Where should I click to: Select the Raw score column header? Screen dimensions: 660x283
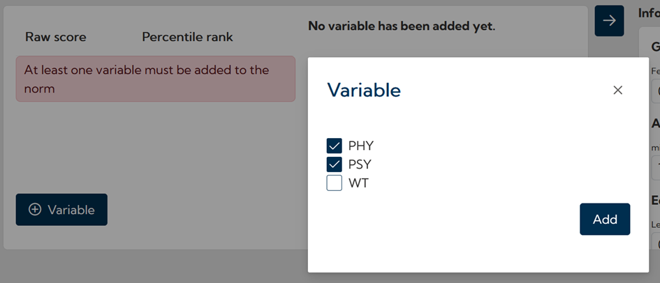click(x=56, y=37)
